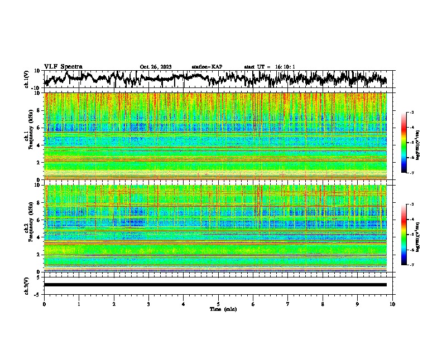Image resolution: width=442 pixels, height=341 pixels.
Task: Click time axis tick label "2"
Action: [x=114, y=304]
